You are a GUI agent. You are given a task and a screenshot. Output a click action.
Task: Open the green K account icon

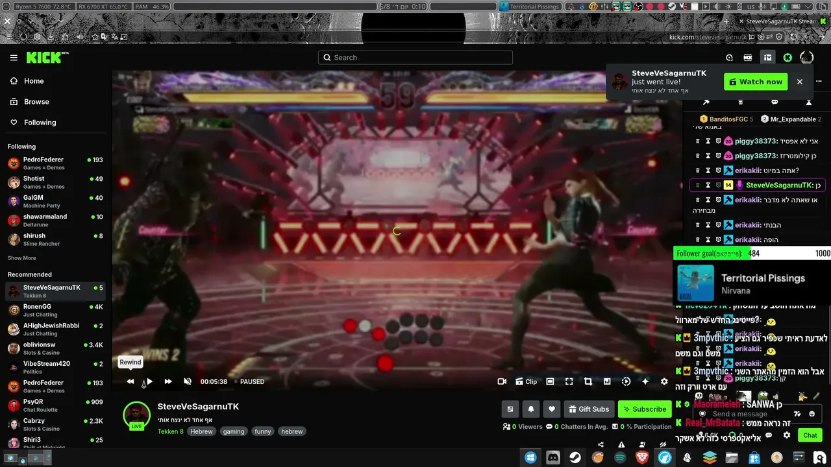click(788, 58)
